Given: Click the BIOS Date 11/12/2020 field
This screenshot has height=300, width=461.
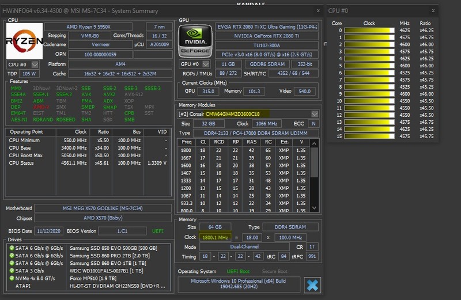Looking at the screenshot, I should coord(49,231).
